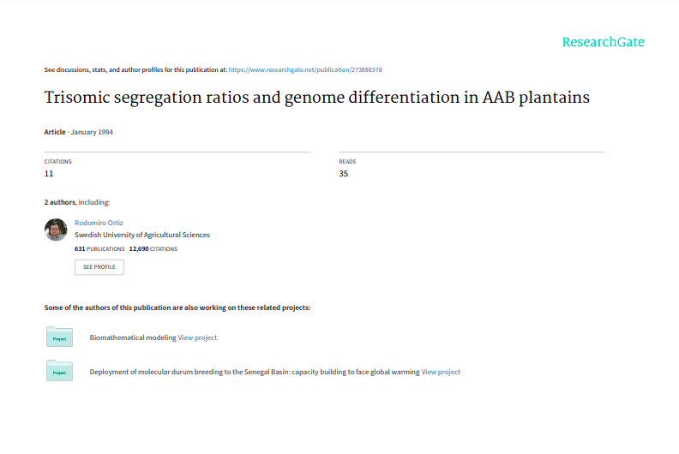This screenshot has height=454, width=679.
Task: Click Swedish University of Agricultural Sciences text
Action: [142, 235]
